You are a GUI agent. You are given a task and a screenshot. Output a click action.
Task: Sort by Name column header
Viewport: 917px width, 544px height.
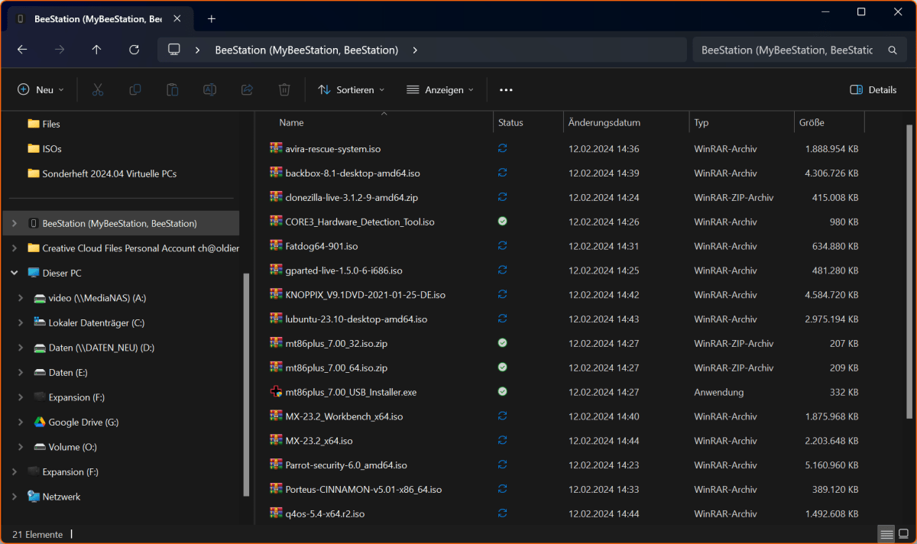(x=291, y=122)
